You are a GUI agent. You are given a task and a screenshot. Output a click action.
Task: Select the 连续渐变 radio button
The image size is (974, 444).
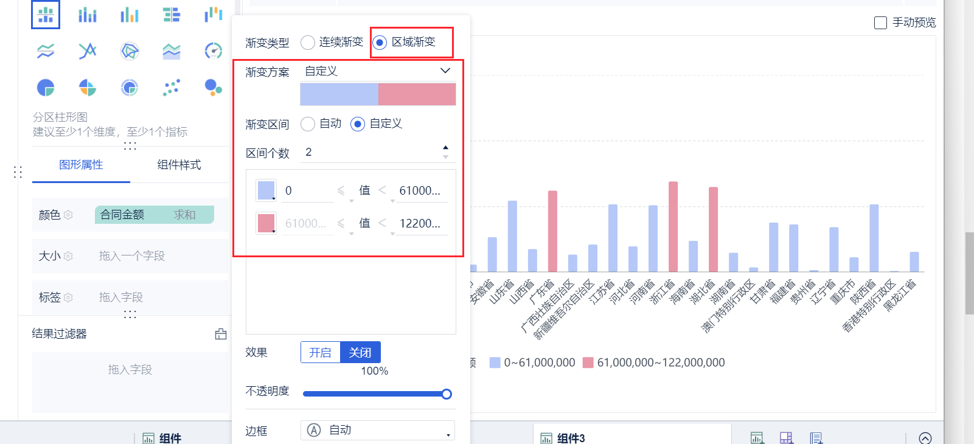tap(308, 42)
